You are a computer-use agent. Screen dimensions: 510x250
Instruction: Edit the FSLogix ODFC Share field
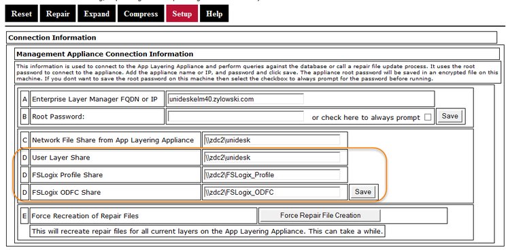pyautogui.click(x=272, y=192)
